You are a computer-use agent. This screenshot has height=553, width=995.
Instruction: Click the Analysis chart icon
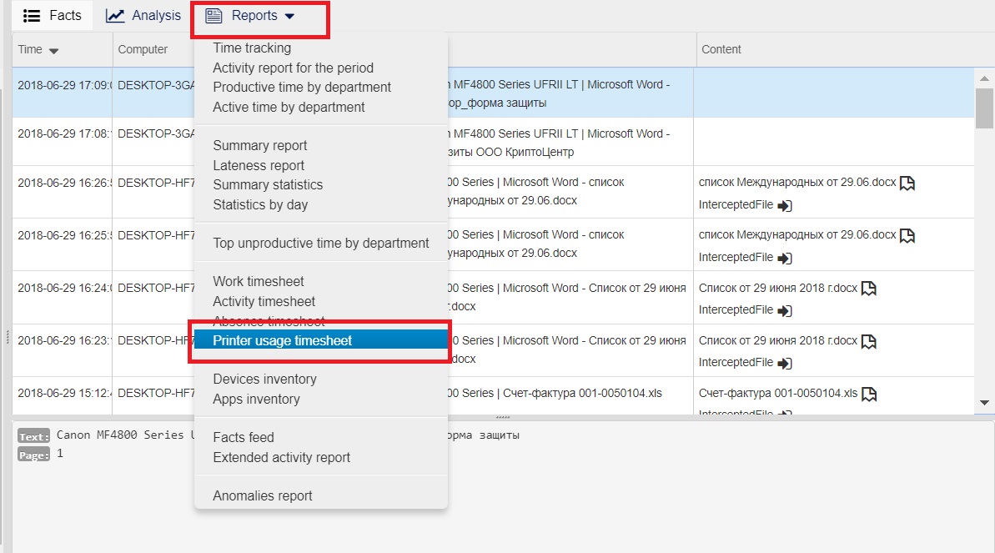[115, 16]
